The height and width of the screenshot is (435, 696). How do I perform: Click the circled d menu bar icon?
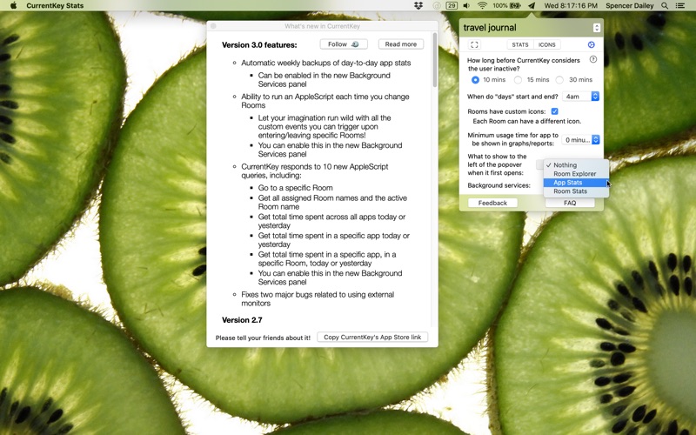(x=437, y=6)
